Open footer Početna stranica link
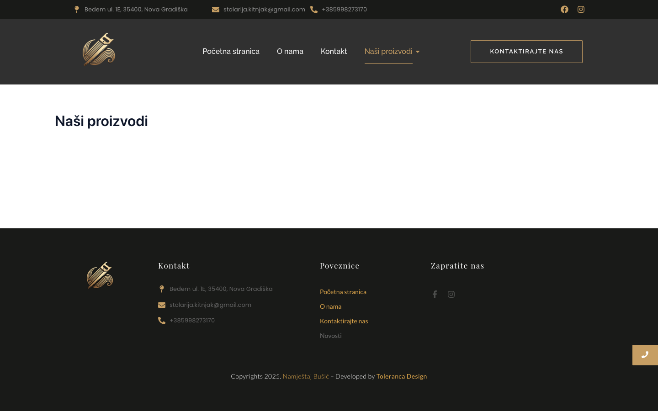The width and height of the screenshot is (658, 411). tap(343, 292)
